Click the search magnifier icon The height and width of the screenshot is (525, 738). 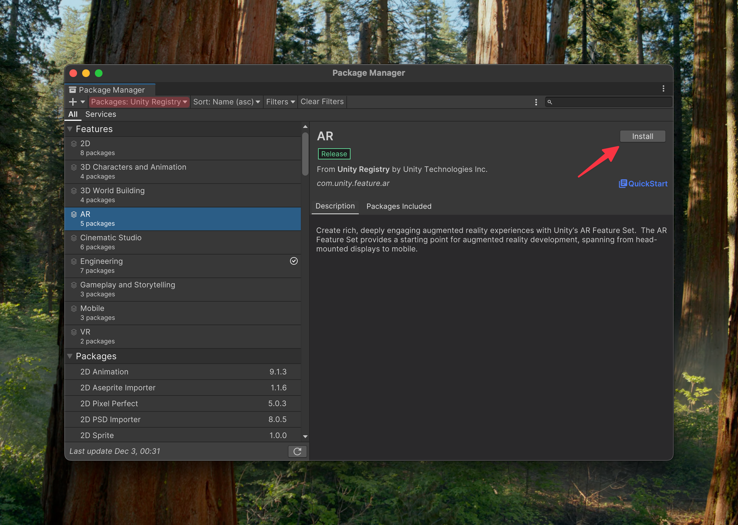tap(550, 102)
